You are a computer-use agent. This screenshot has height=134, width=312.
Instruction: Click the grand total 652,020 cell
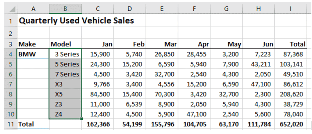(x=291, y=124)
